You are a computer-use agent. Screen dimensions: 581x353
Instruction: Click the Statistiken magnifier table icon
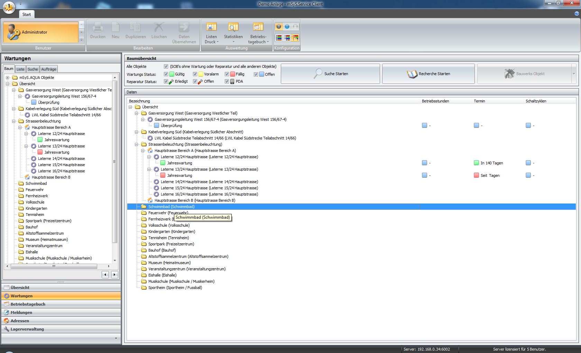pos(233,27)
